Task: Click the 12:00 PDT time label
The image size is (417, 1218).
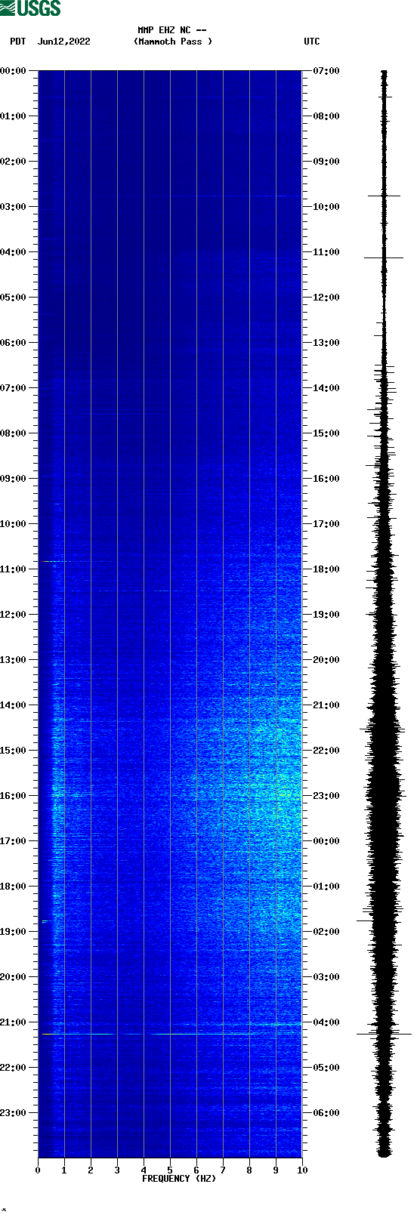Action: pyautogui.click(x=14, y=615)
